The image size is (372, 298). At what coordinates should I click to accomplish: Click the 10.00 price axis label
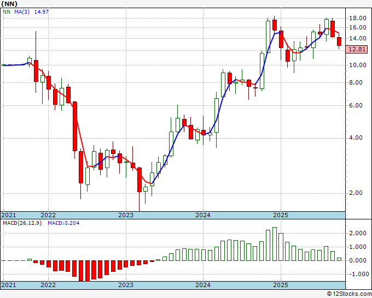click(x=358, y=65)
